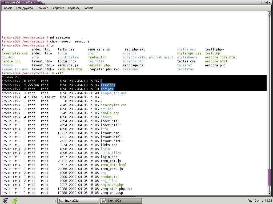
Task: Click 'scripts_old' in the ls output
Action: 133,61
